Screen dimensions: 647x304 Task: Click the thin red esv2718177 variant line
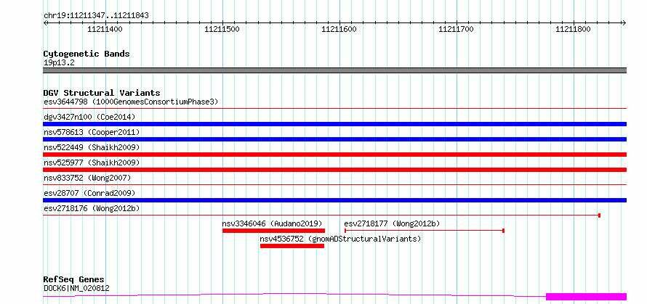coord(424,231)
